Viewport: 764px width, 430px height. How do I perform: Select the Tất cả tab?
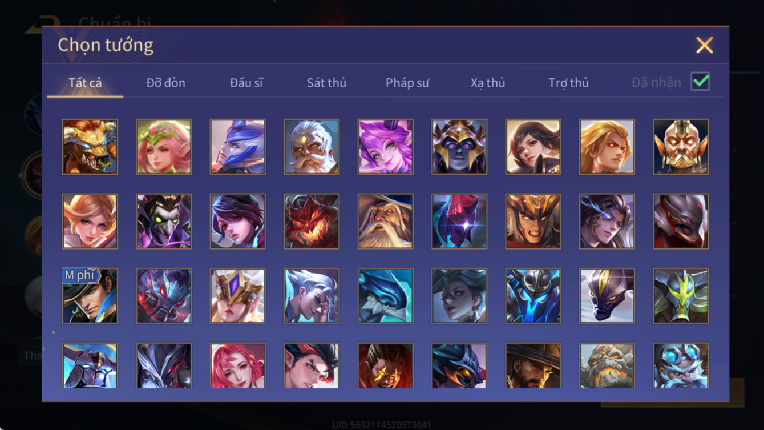tap(85, 83)
